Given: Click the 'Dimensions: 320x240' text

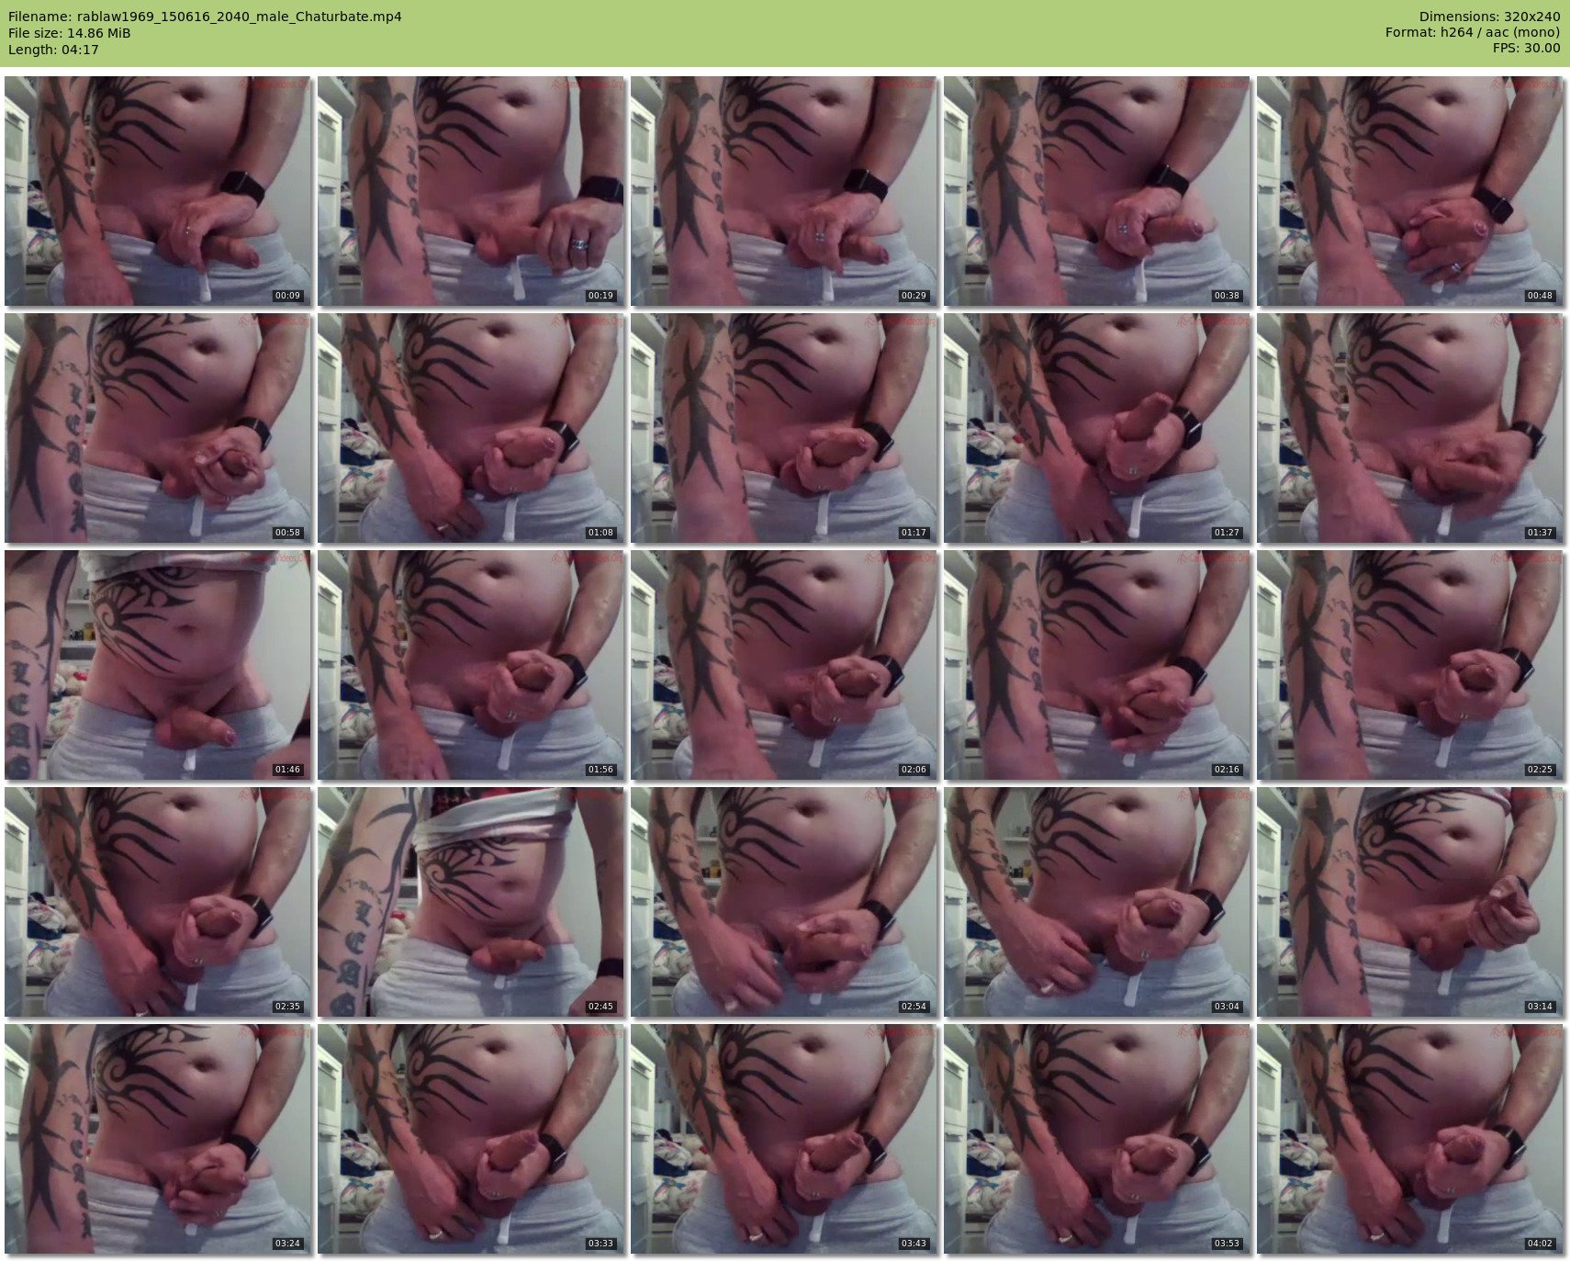Looking at the screenshot, I should [x=1489, y=17].
